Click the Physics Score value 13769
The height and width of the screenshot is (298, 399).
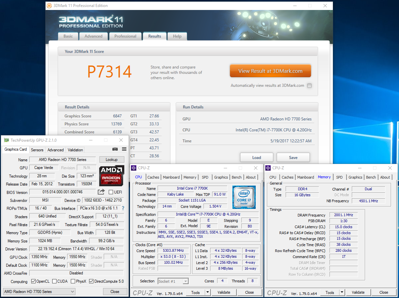(x=116, y=124)
